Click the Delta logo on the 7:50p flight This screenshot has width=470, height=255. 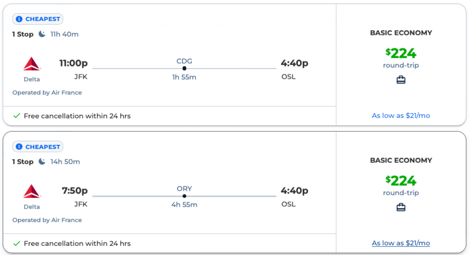[x=32, y=192]
